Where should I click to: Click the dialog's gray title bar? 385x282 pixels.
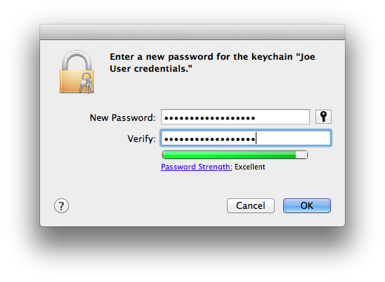click(x=192, y=32)
